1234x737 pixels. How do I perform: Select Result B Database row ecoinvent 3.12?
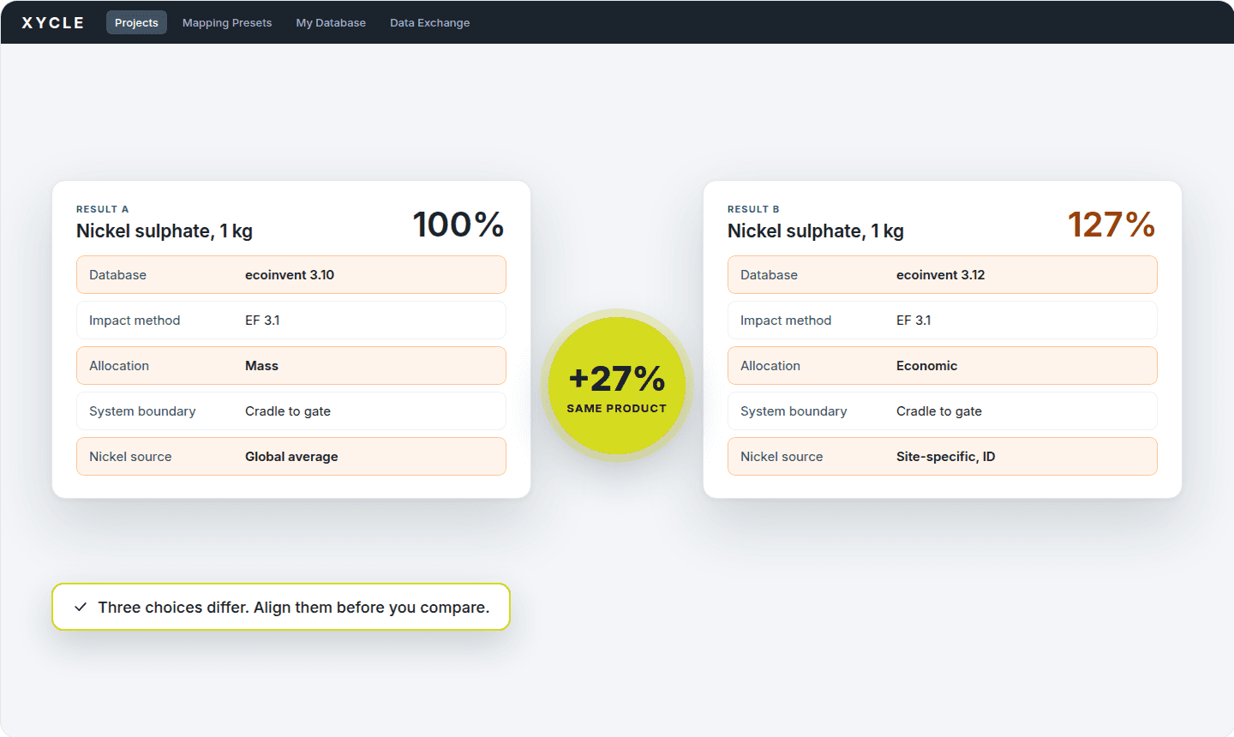click(x=943, y=275)
